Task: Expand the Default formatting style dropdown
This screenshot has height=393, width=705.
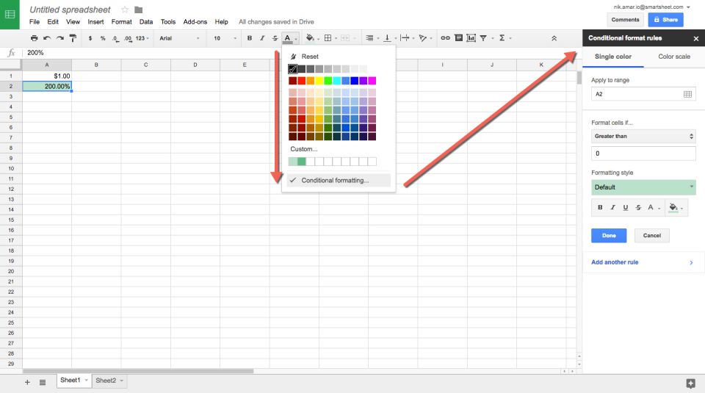Action: pos(643,187)
